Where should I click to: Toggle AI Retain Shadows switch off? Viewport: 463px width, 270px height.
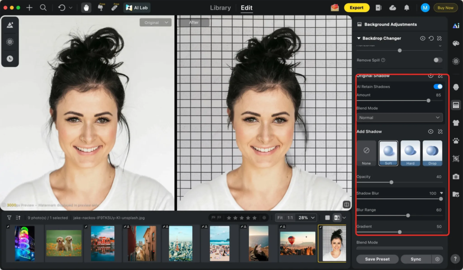438,86
